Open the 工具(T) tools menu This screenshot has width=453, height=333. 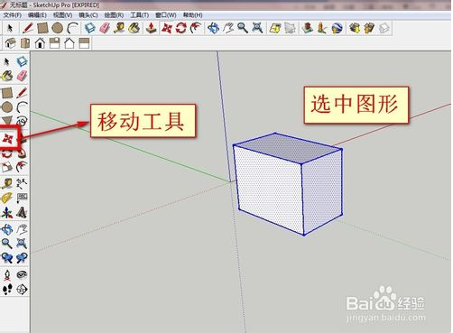point(140,15)
